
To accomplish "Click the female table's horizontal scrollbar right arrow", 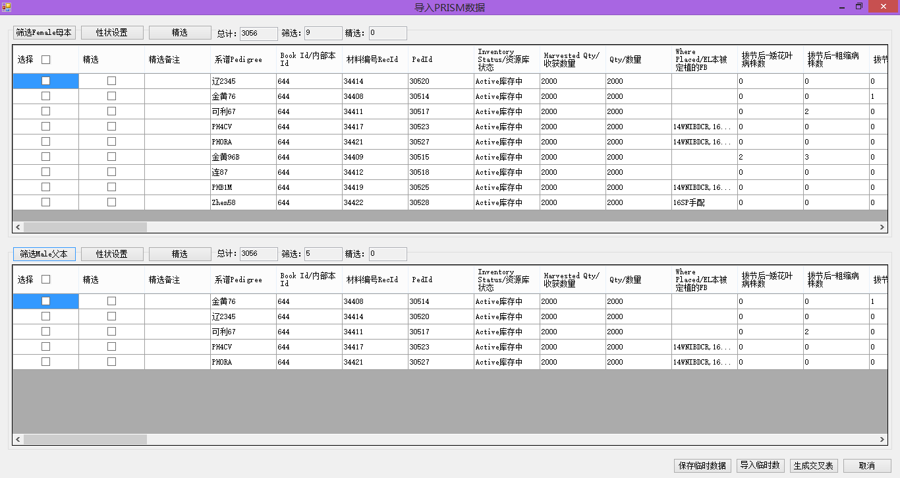I will (882, 227).
